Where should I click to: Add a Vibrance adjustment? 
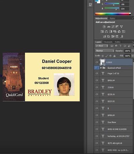pyautogui.click(x=121, y=27)
